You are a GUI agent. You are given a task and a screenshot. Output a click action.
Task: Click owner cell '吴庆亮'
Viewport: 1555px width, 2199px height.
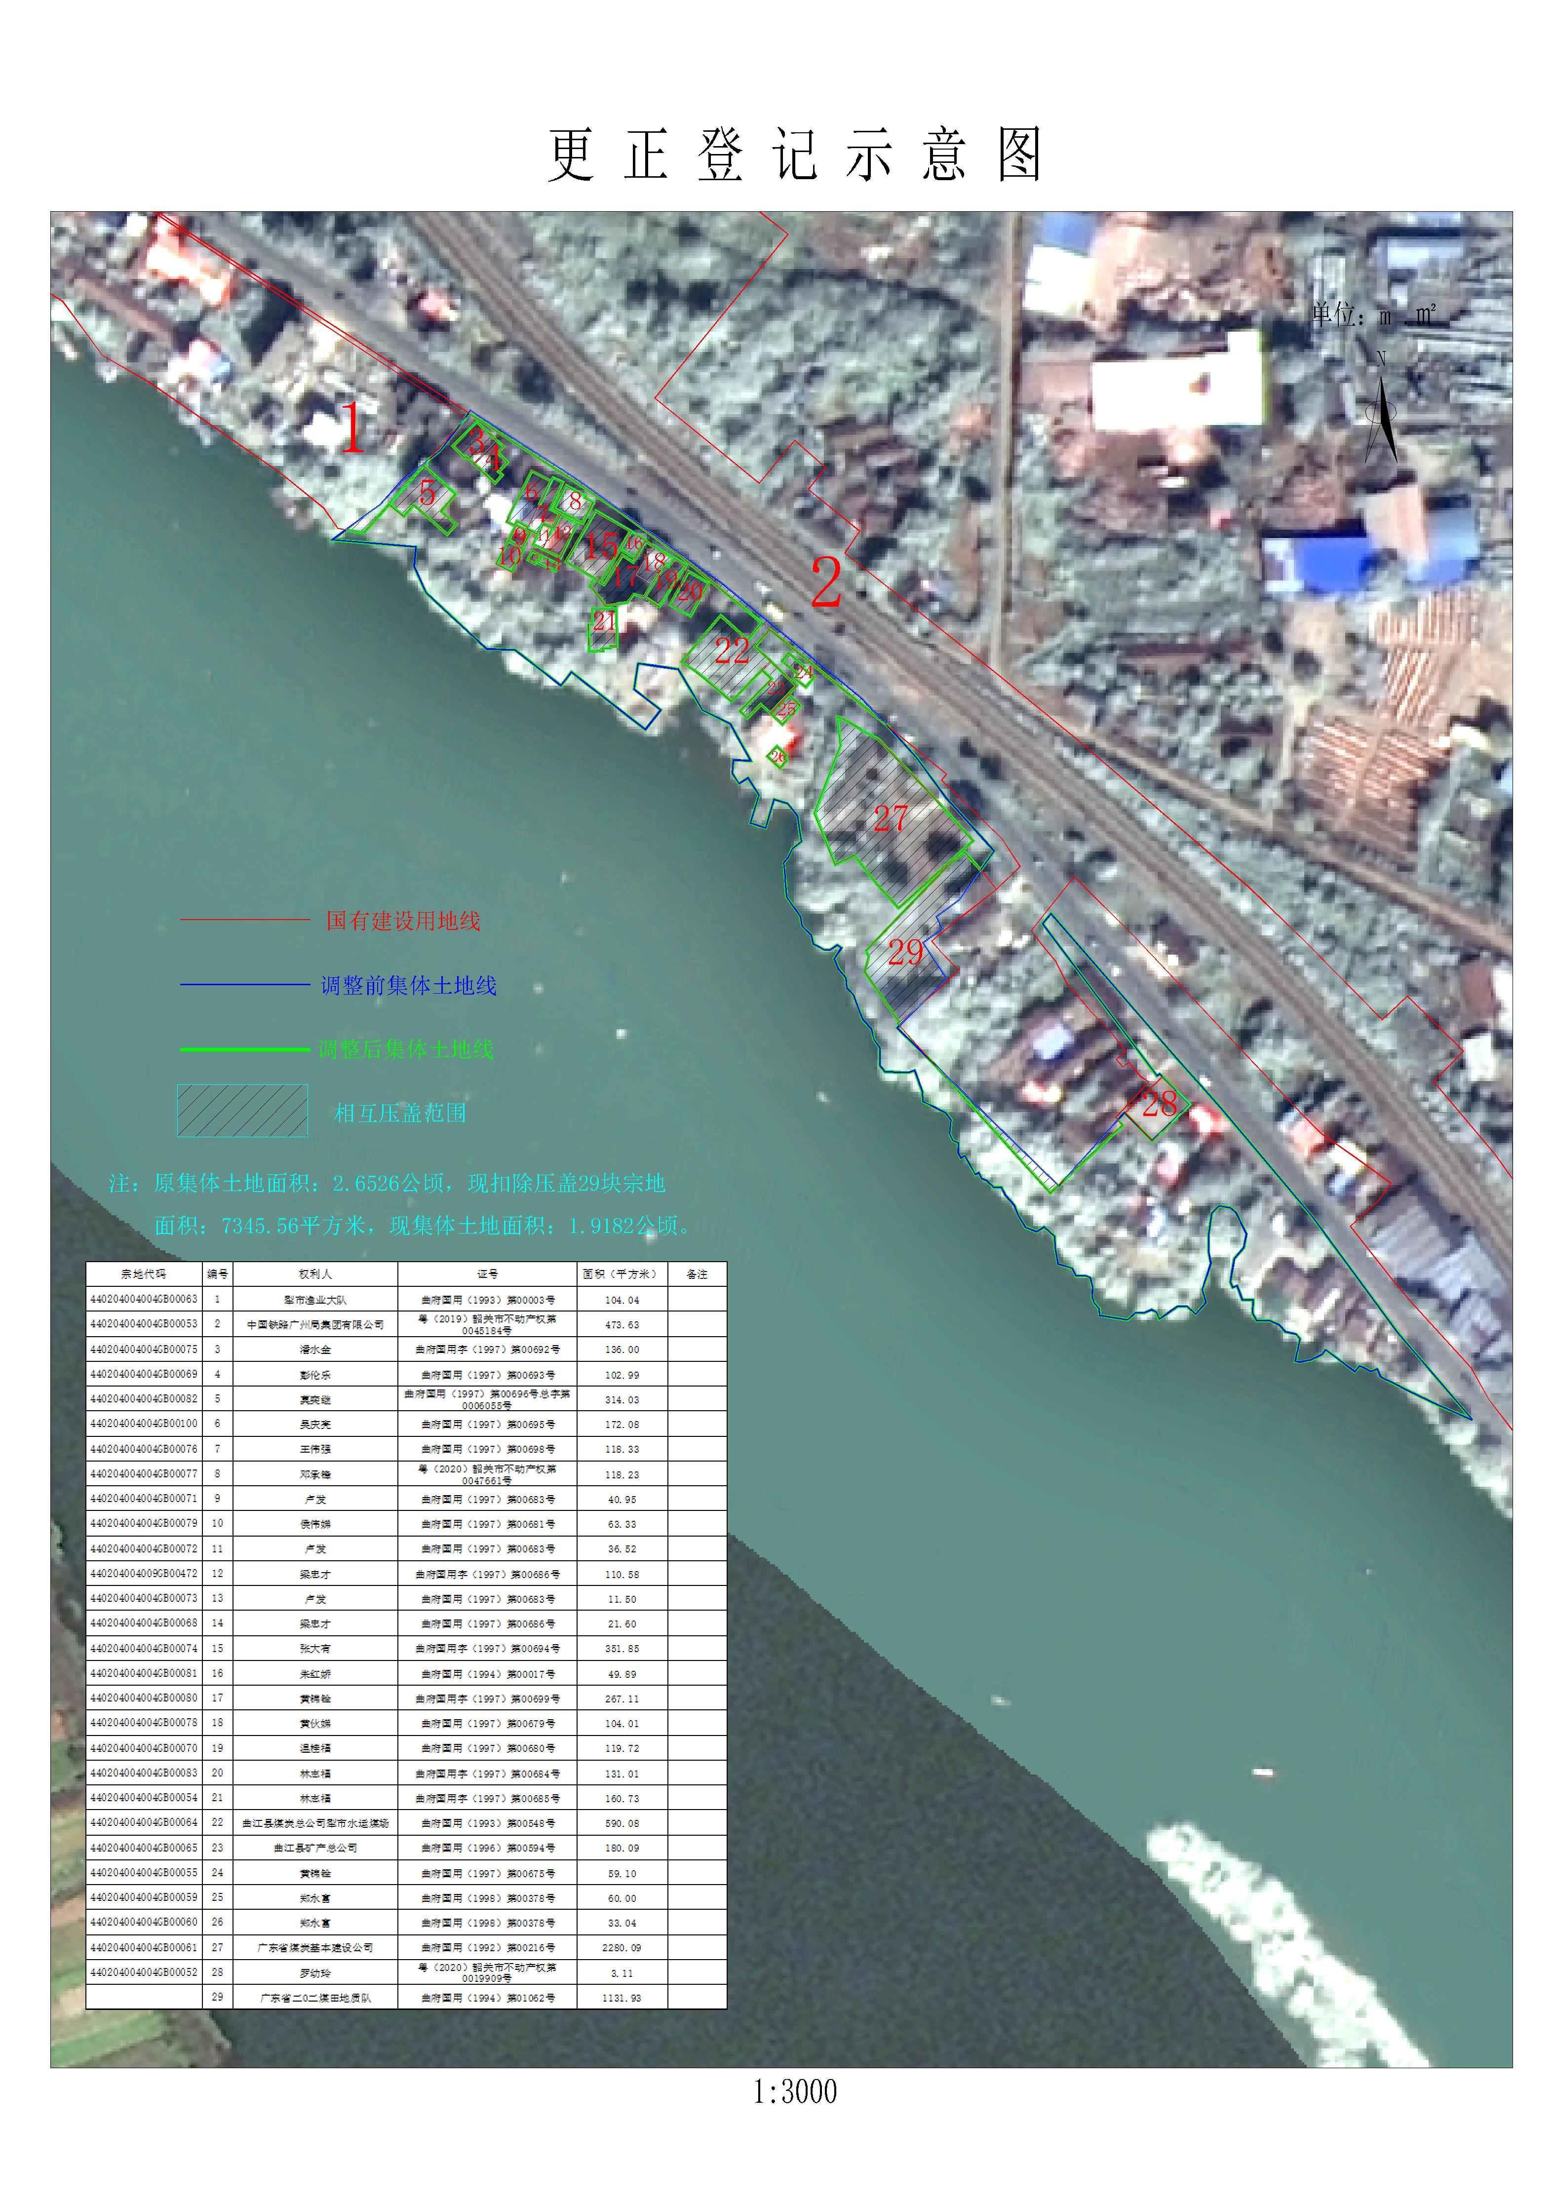[x=315, y=1424]
